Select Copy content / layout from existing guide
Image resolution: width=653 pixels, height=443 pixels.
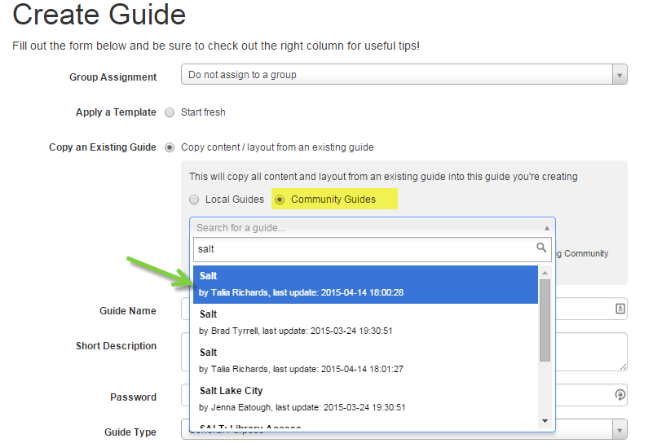170,147
